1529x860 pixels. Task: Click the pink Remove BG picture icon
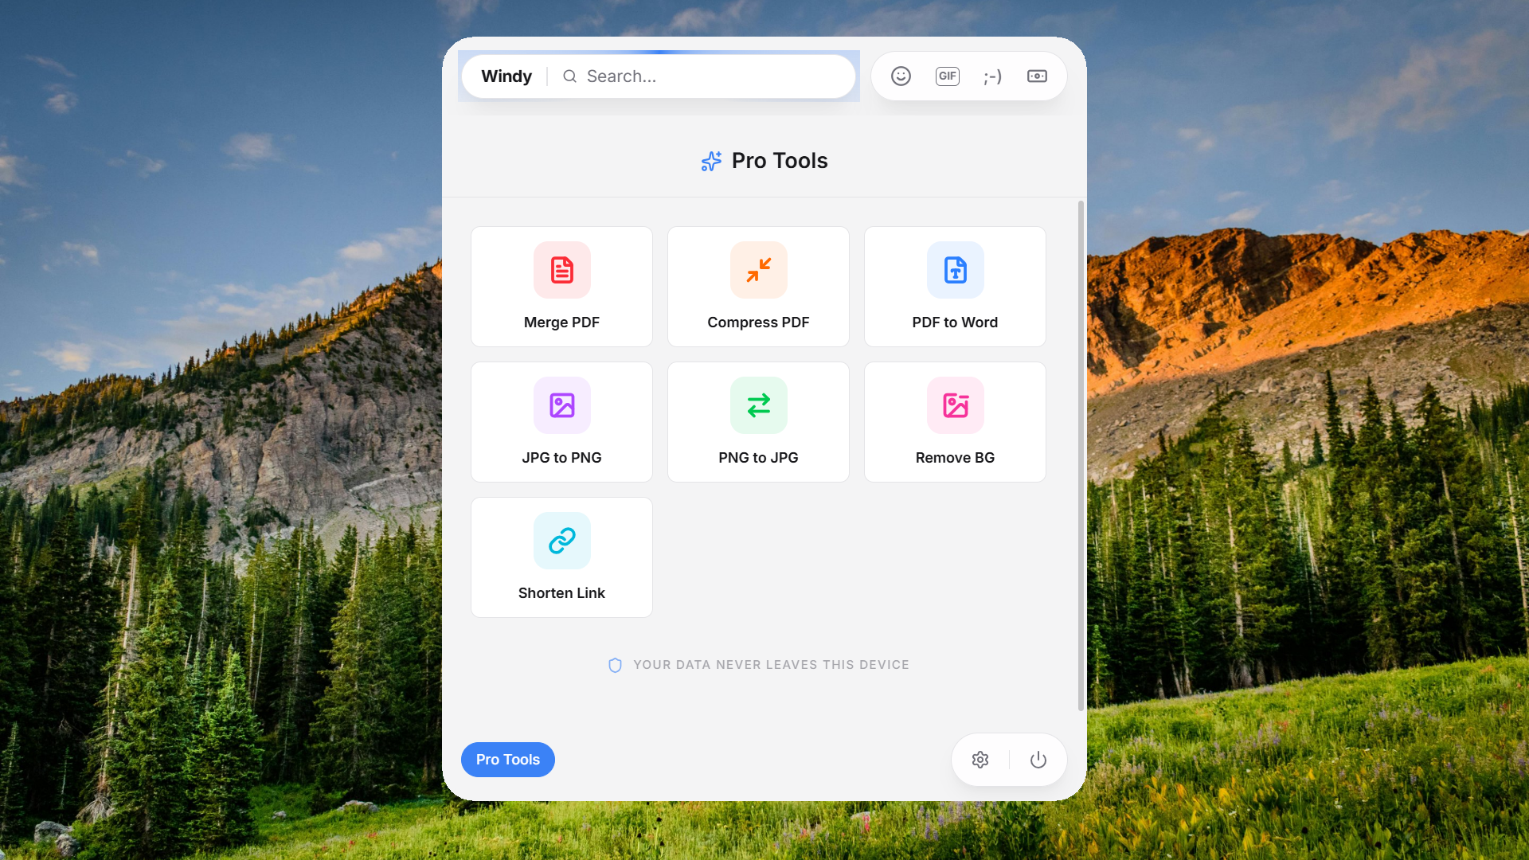pos(954,405)
